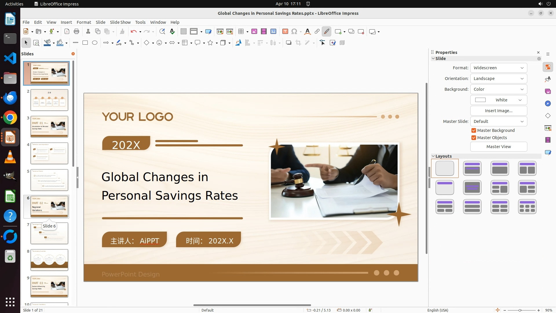Click the Display Grid icon

coord(184,32)
